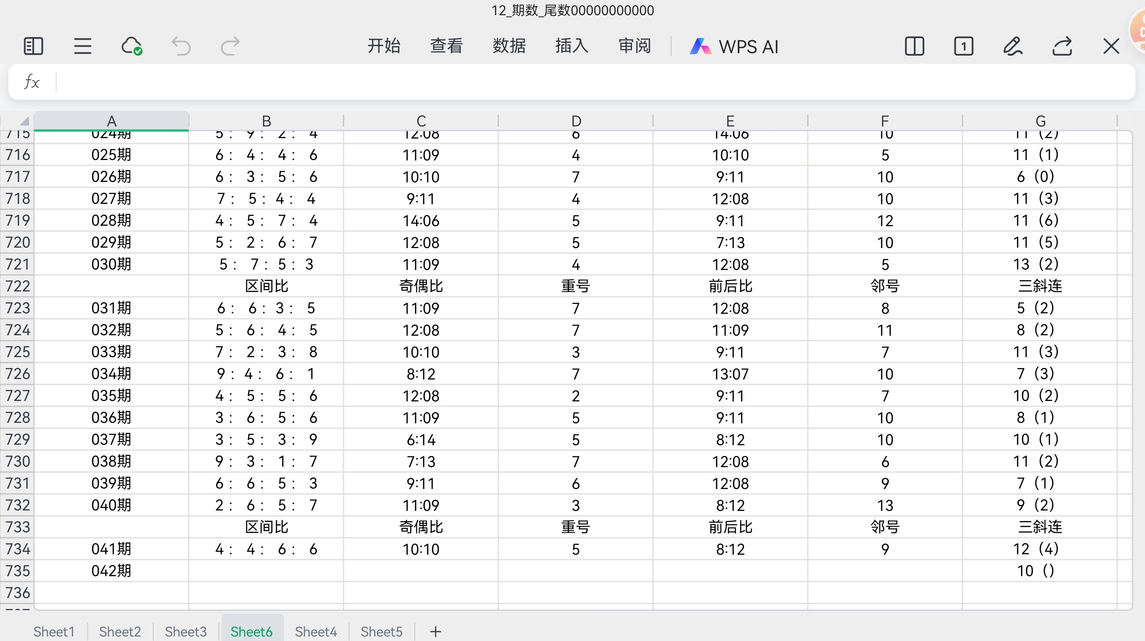Click the cloud save status icon
Viewport: 1145px width, 641px height.
point(131,46)
